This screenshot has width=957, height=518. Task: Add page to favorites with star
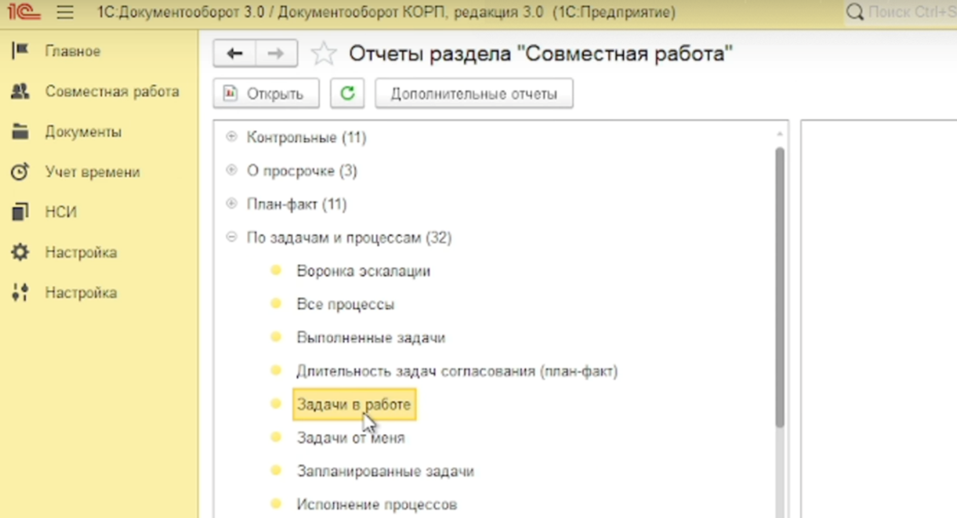pos(323,53)
